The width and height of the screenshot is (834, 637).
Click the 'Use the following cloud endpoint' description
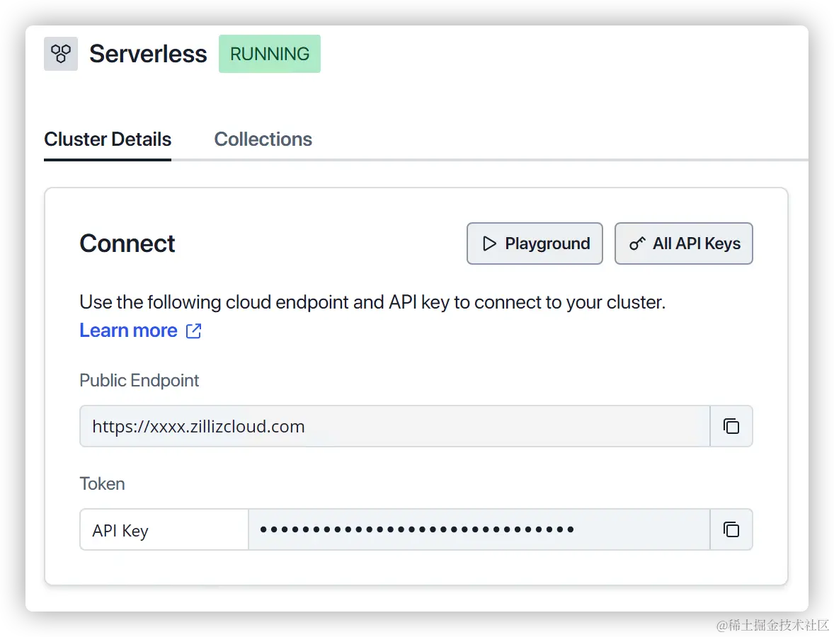[x=372, y=302]
